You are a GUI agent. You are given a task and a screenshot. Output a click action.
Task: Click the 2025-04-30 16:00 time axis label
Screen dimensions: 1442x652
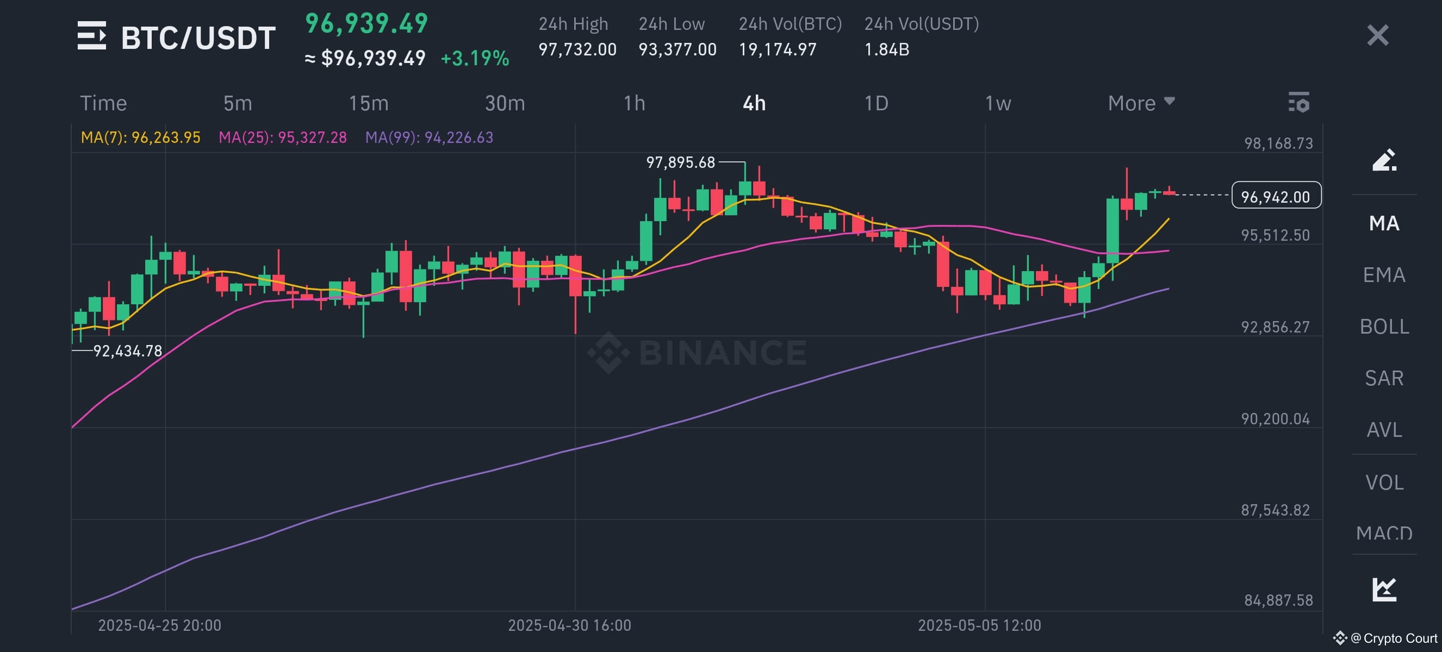pyautogui.click(x=569, y=625)
